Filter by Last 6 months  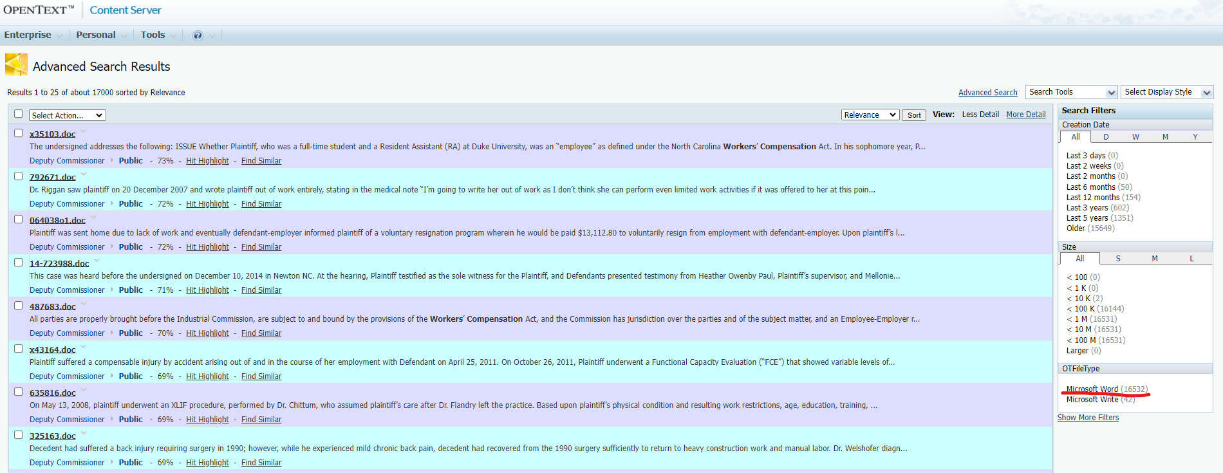coord(1090,187)
